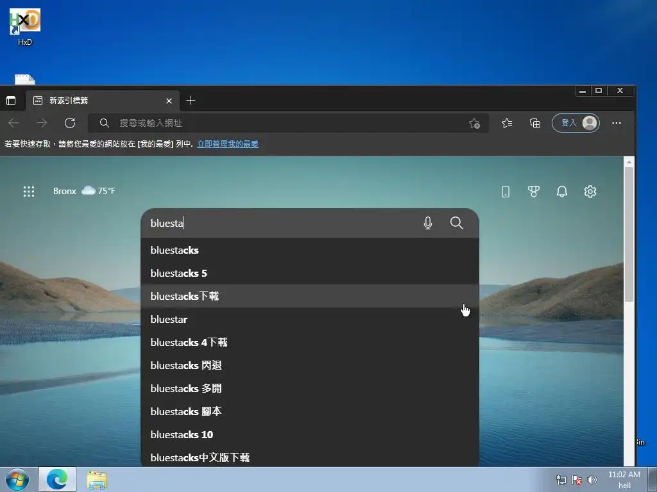Start voice search with microphone icon
Viewport: 657px width, 492px height.
tap(428, 223)
